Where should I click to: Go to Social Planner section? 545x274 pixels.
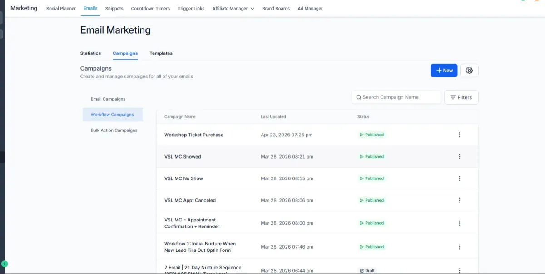tap(61, 9)
